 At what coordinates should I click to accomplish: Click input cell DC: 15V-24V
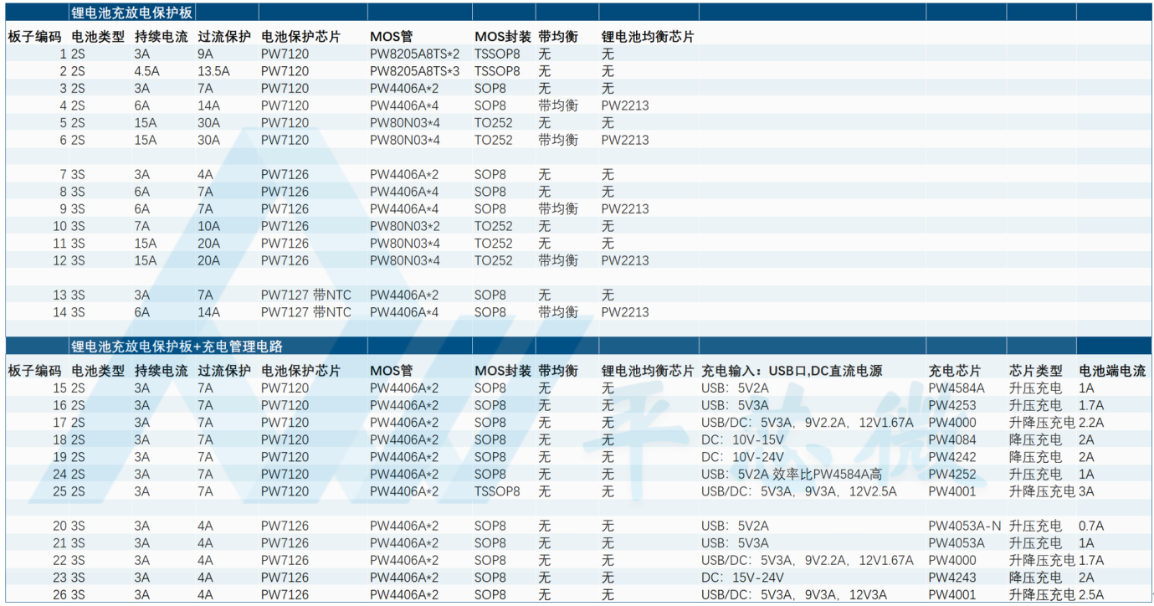(x=742, y=578)
